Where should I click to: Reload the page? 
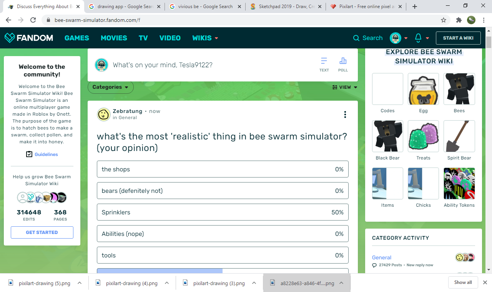tap(33, 20)
